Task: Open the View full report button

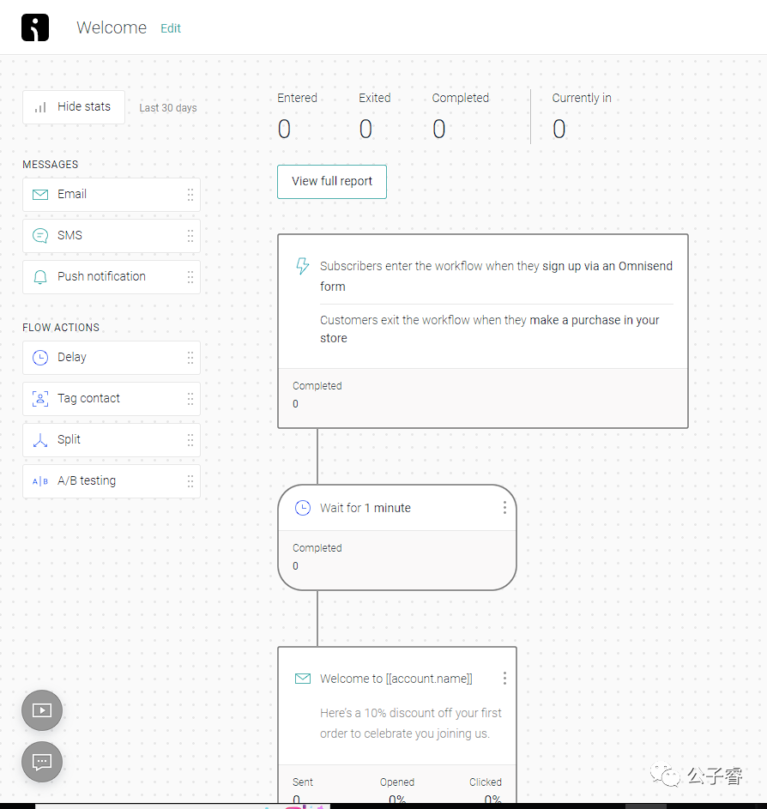Action: coord(332,182)
